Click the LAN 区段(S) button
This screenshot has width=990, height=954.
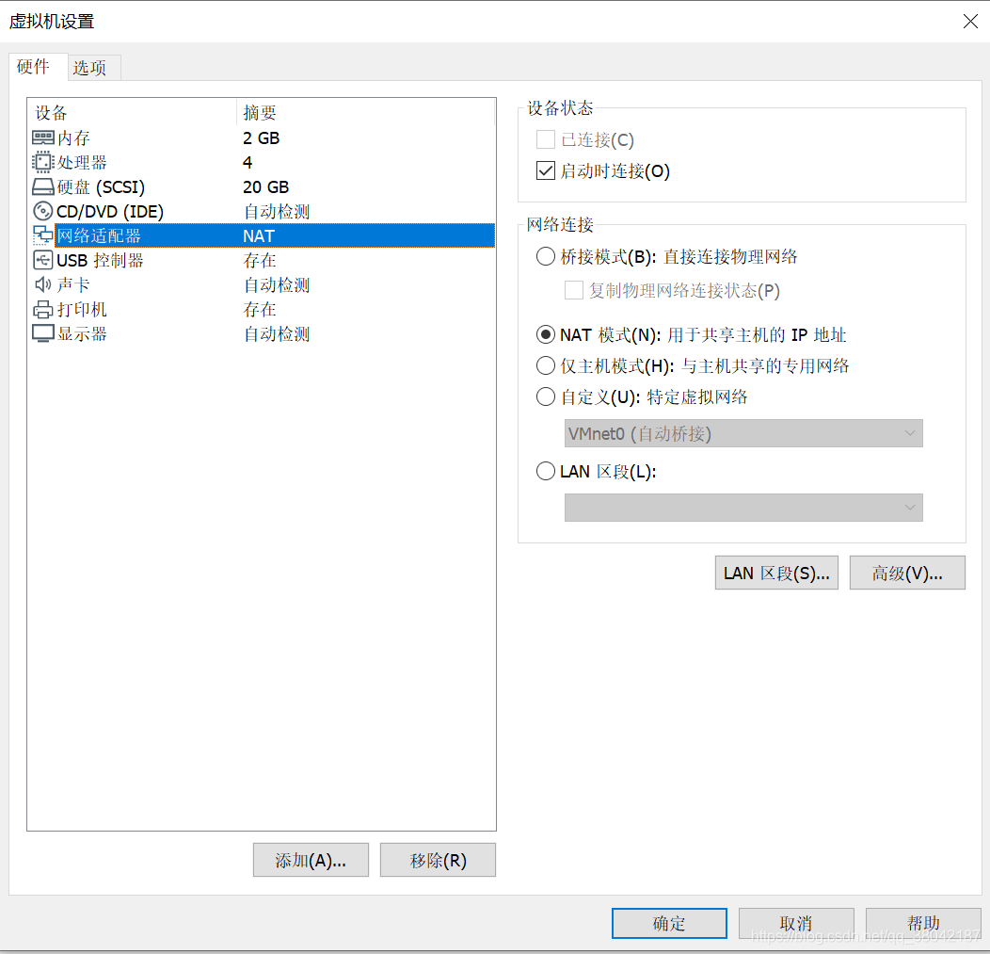(x=776, y=572)
